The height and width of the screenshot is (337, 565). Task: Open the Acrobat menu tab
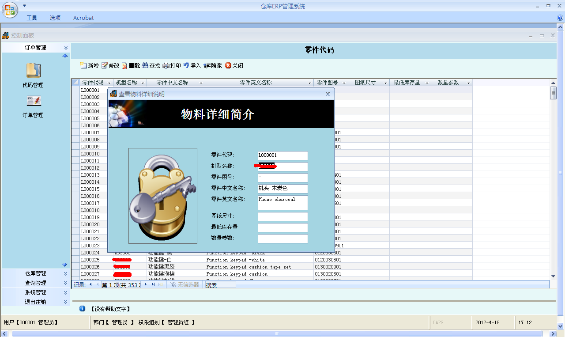(83, 18)
